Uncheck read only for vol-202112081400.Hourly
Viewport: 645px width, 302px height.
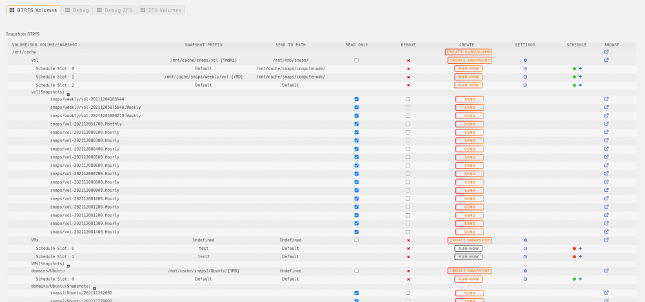(356, 232)
